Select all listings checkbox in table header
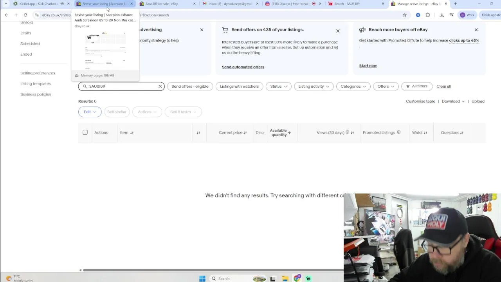The width and height of the screenshot is (501, 282). tap(85, 132)
